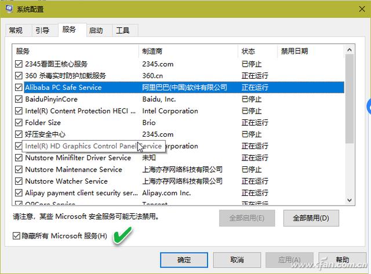Click the 360.cn manufacturer cell
Image resolution: width=371 pixels, height=274 pixels.
(152, 76)
